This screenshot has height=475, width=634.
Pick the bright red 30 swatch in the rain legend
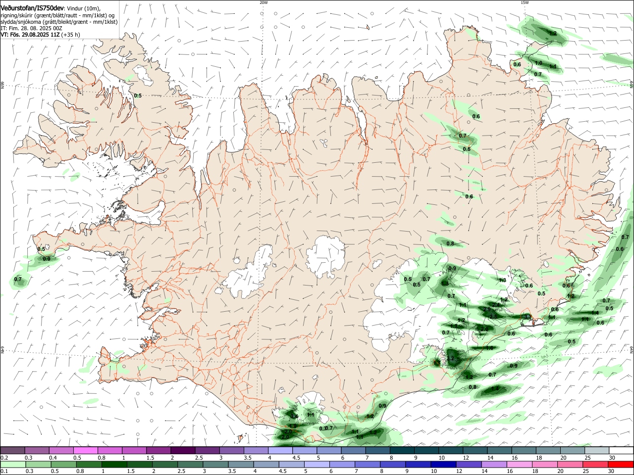click(x=621, y=464)
